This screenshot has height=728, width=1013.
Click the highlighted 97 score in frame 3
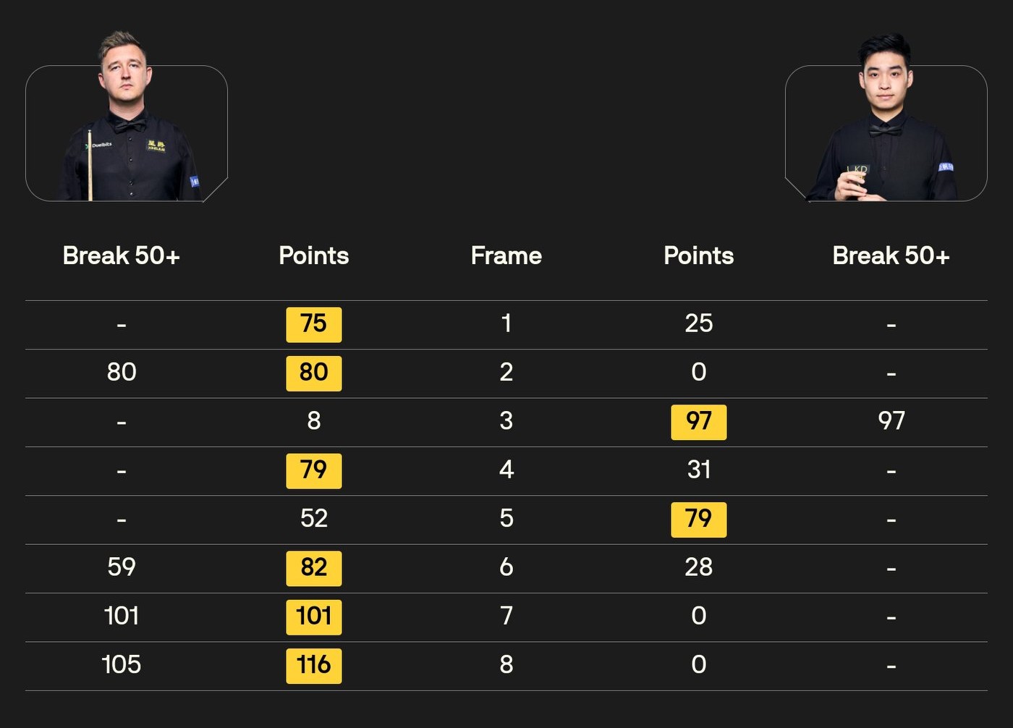pyautogui.click(x=698, y=421)
